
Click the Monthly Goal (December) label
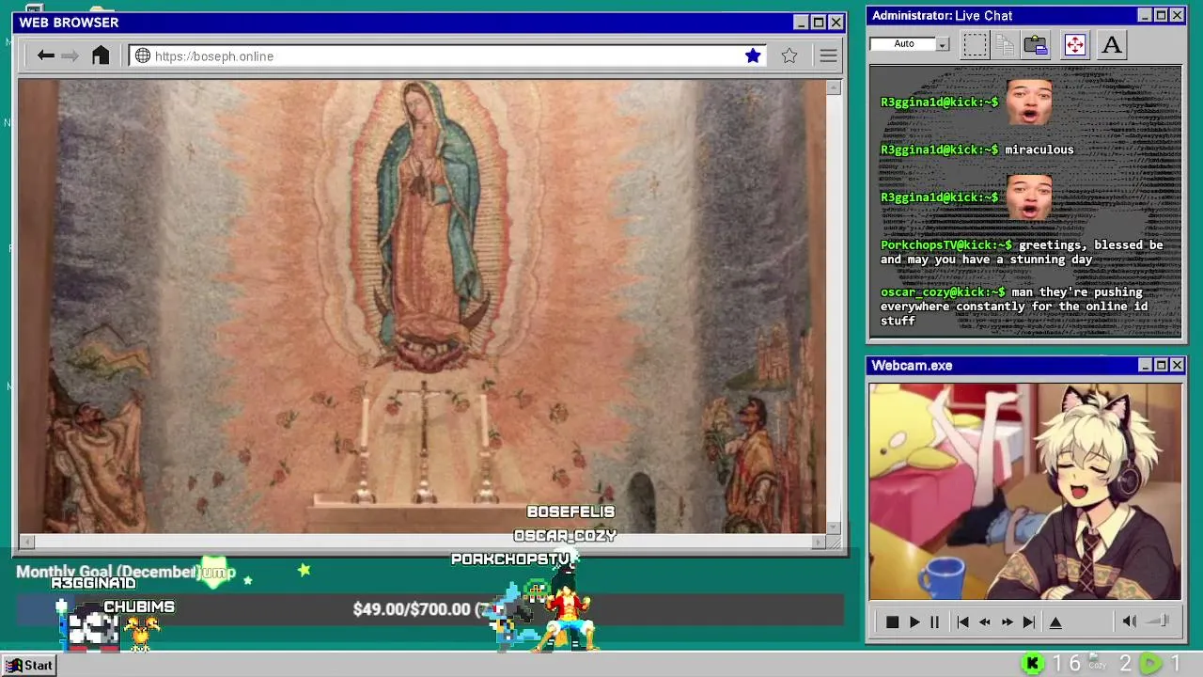pyautogui.click(x=107, y=572)
